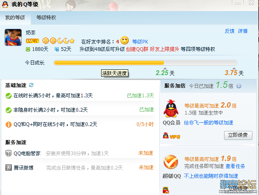Screen dimensions: 259x195
Task: Click the QQ电脑管家 shield icon
Action: point(8,153)
